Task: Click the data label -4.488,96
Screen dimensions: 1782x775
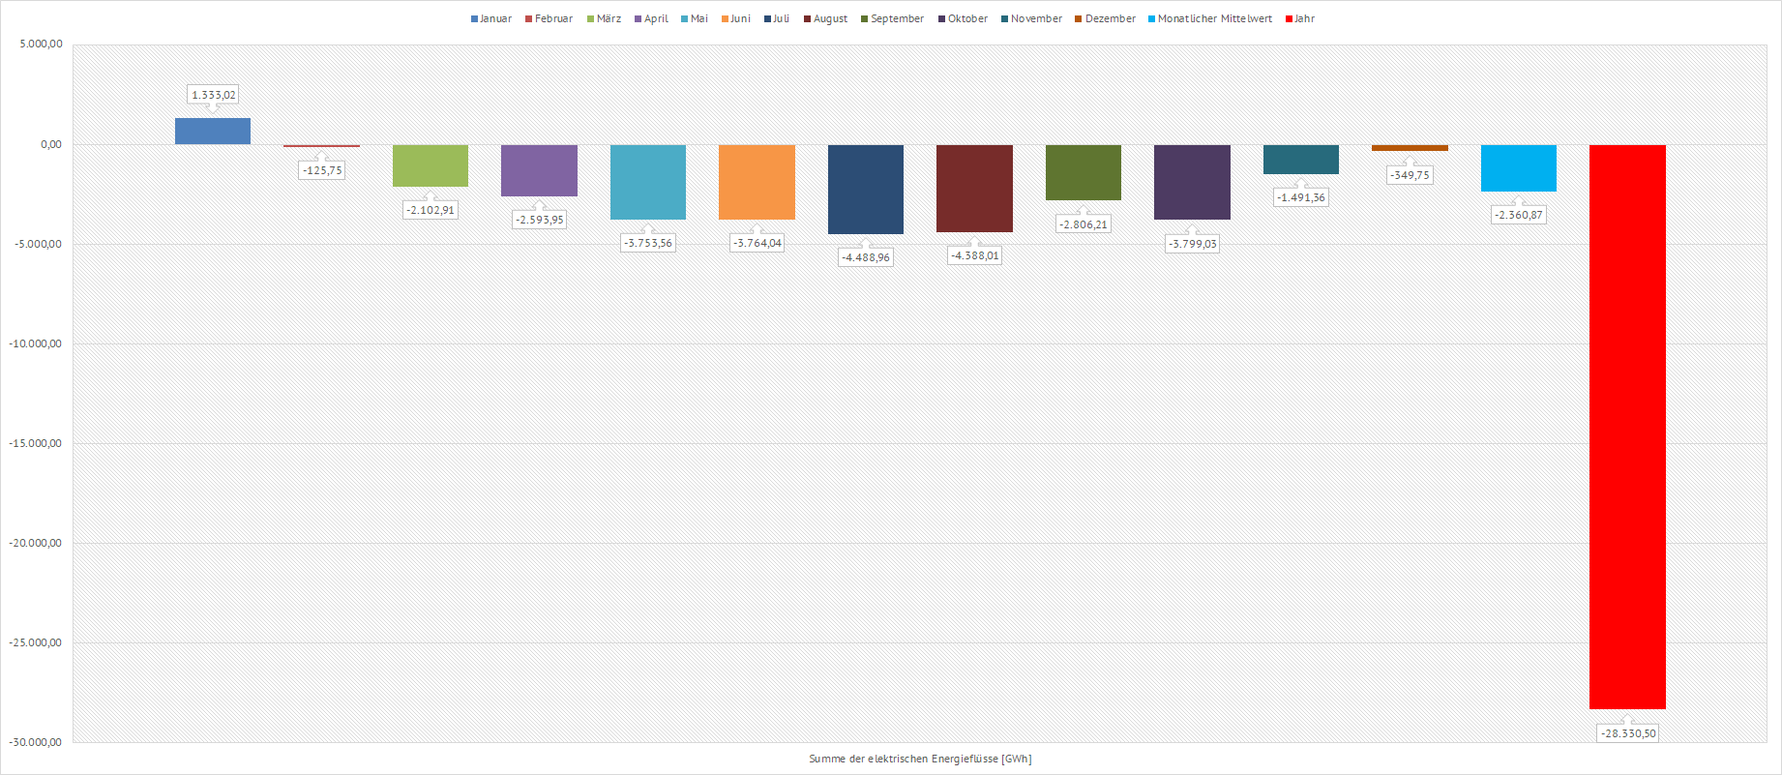Action: [866, 257]
